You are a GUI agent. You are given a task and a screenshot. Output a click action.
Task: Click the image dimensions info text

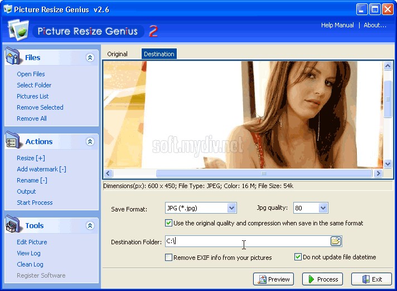(198, 186)
